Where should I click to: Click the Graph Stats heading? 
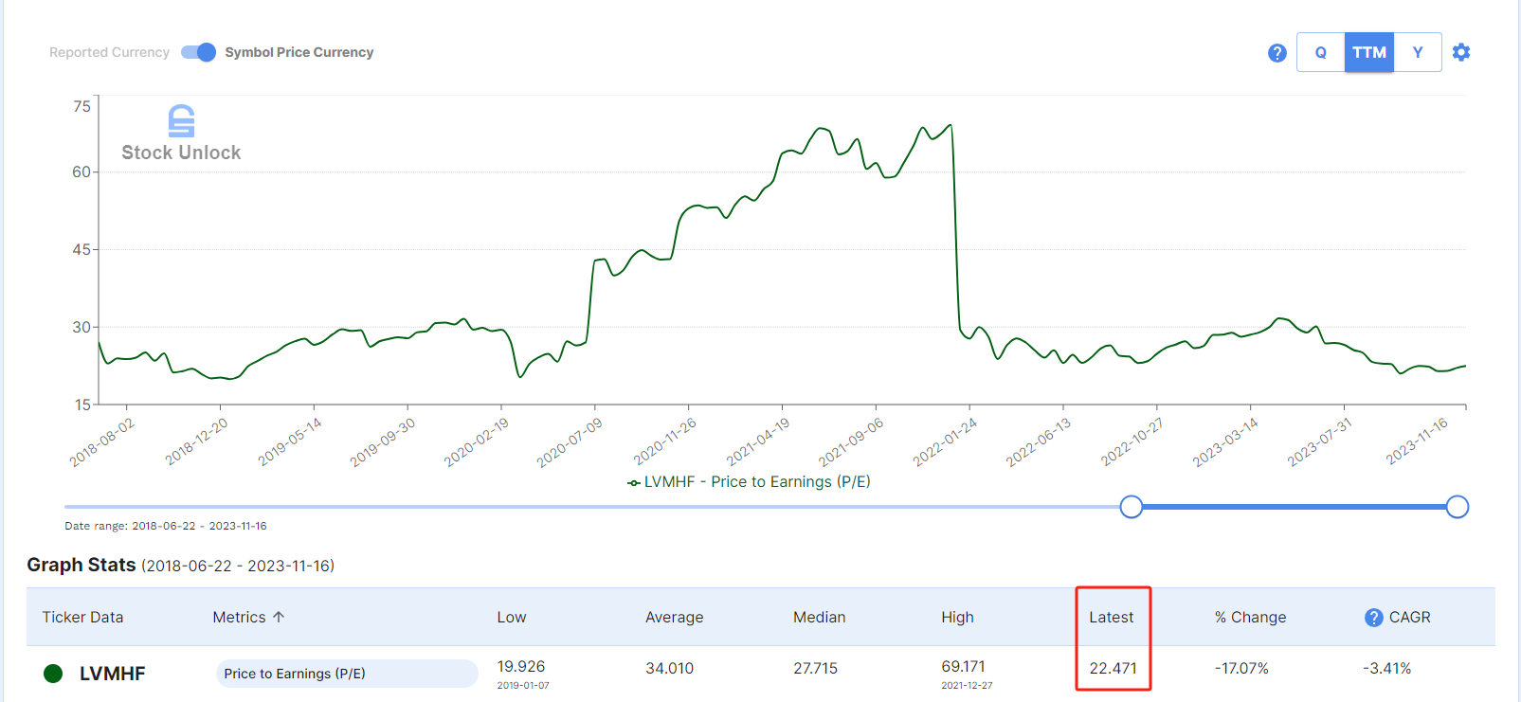coord(81,565)
